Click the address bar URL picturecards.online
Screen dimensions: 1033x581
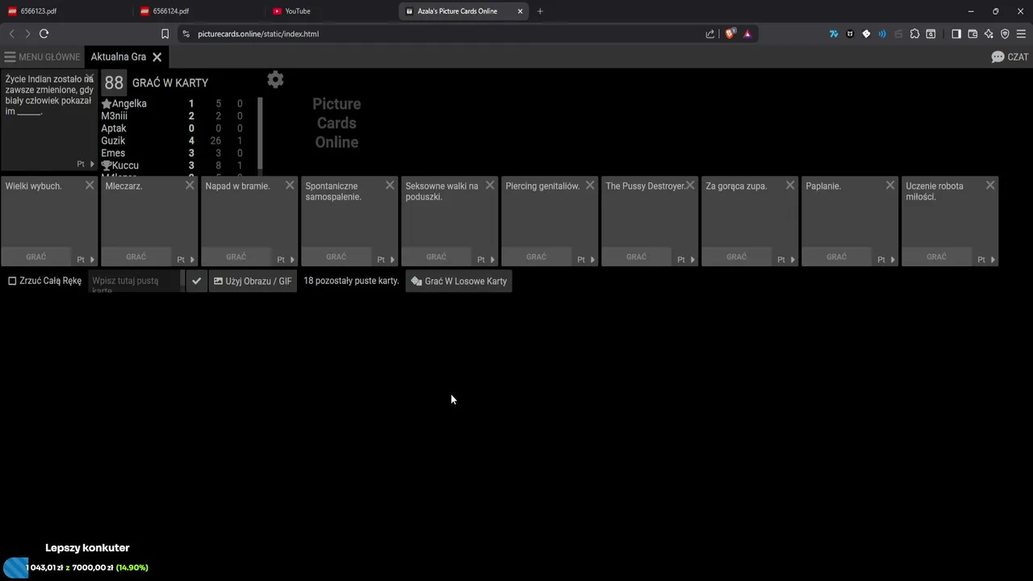coord(258,34)
